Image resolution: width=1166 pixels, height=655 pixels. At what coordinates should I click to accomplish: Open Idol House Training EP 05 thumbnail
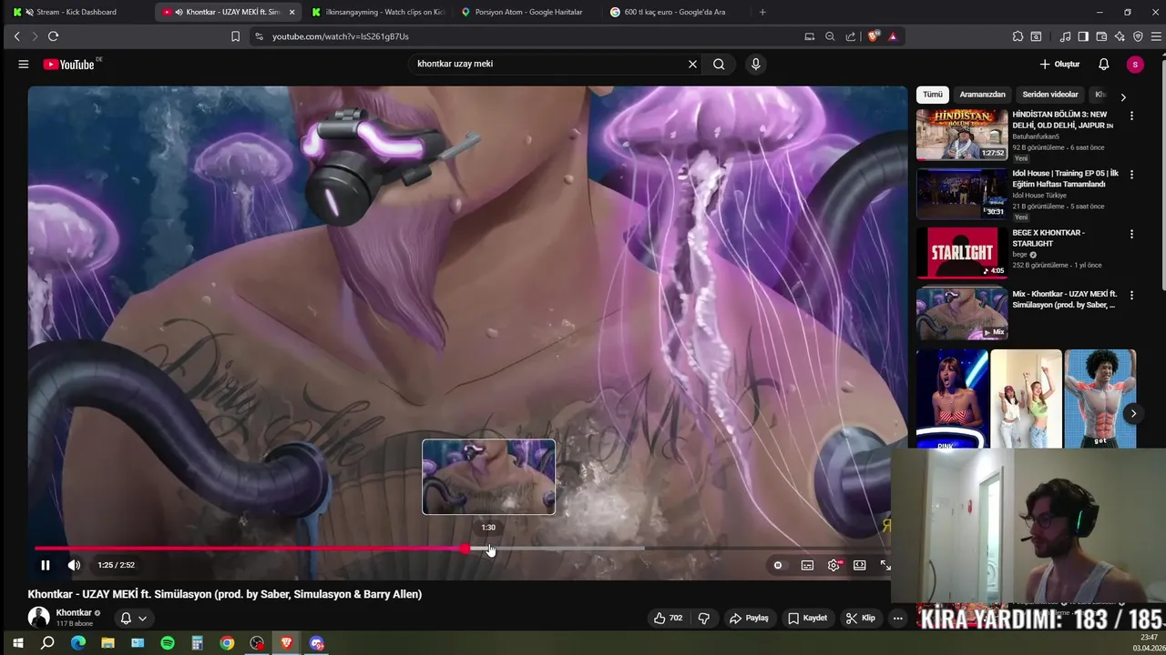click(962, 193)
